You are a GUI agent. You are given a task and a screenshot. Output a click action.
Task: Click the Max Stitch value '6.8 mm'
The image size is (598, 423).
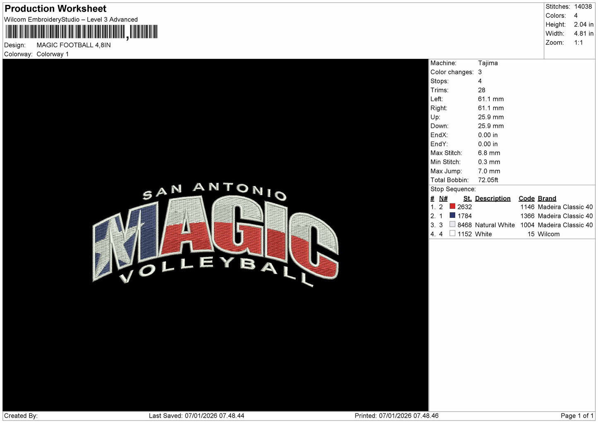(x=489, y=153)
